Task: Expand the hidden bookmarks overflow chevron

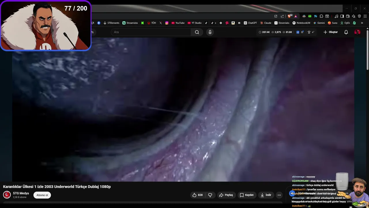Action: tap(362, 23)
